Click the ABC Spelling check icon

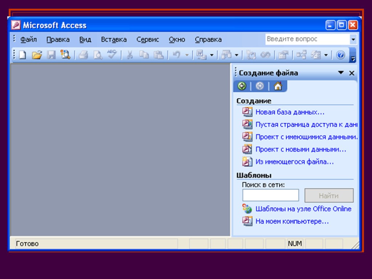click(x=112, y=54)
